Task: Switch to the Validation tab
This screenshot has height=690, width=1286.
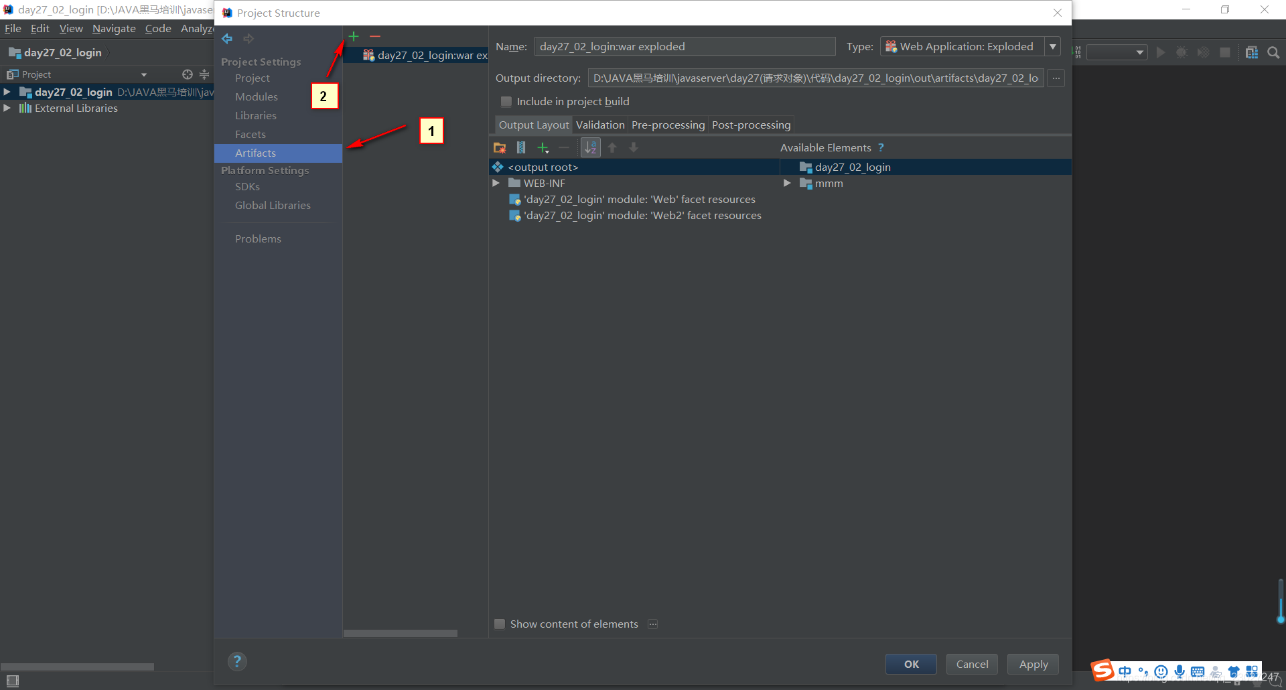Action: click(600, 125)
